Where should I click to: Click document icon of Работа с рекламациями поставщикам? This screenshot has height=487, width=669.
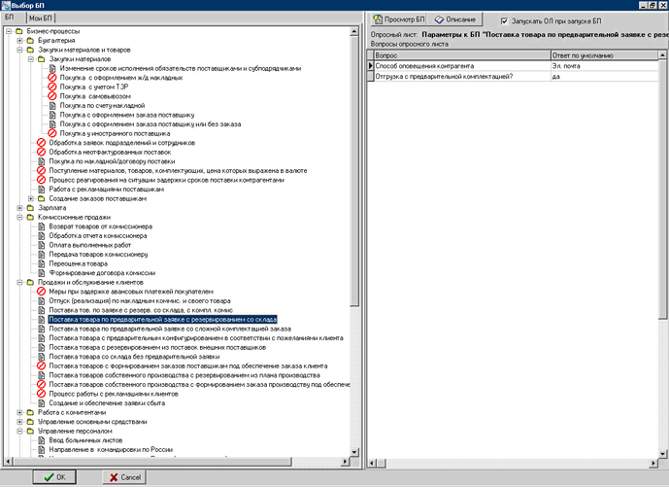[x=42, y=190]
